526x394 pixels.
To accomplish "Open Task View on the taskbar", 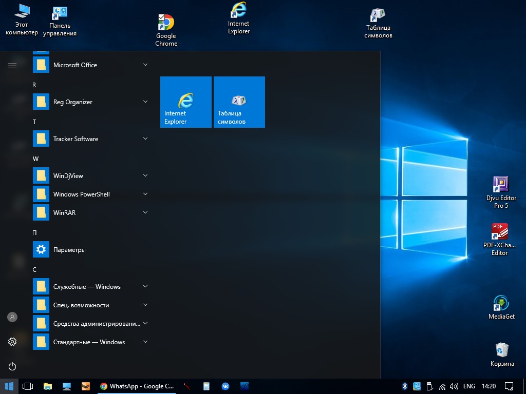I will [28, 386].
